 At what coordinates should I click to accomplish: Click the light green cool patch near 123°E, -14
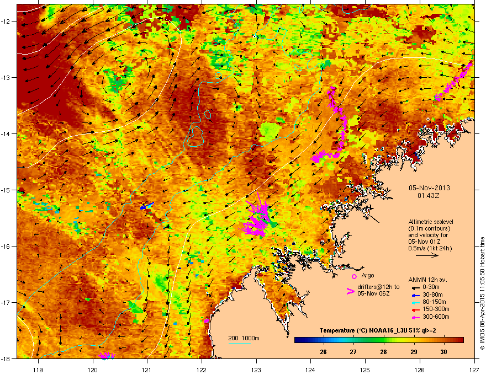[270, 131]
